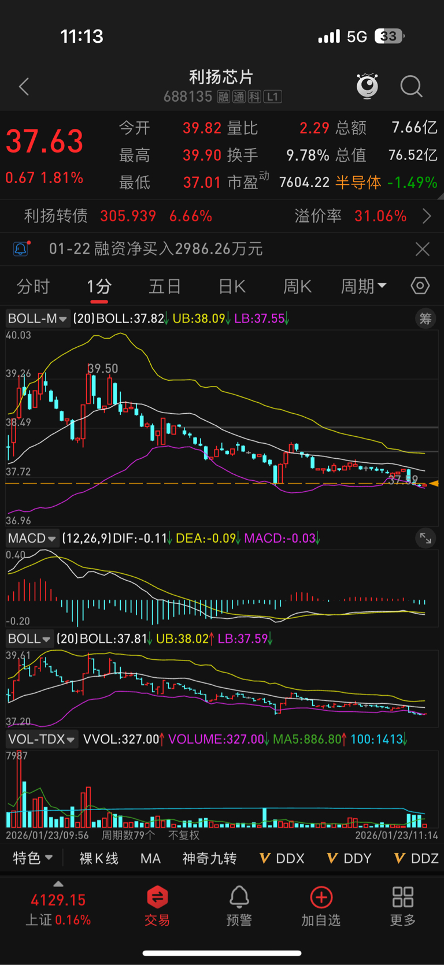This screenshot has height=965, width=444.
Task: Tap the 加自选 plus icon
Action: click(321, 897)
